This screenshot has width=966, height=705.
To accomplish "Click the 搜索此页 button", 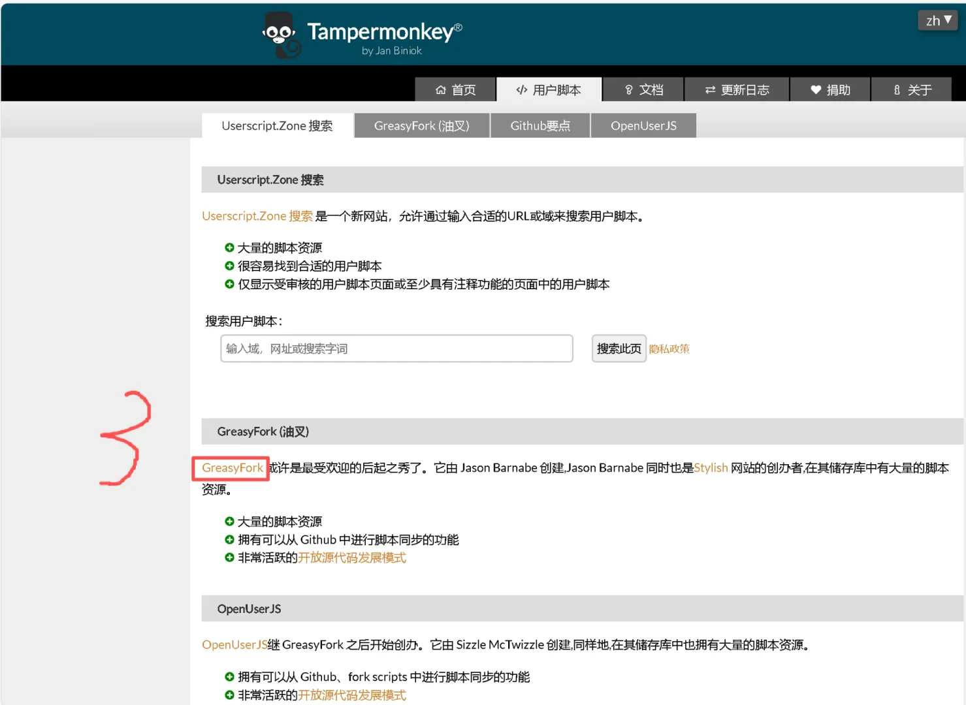I will coord(619,349).
